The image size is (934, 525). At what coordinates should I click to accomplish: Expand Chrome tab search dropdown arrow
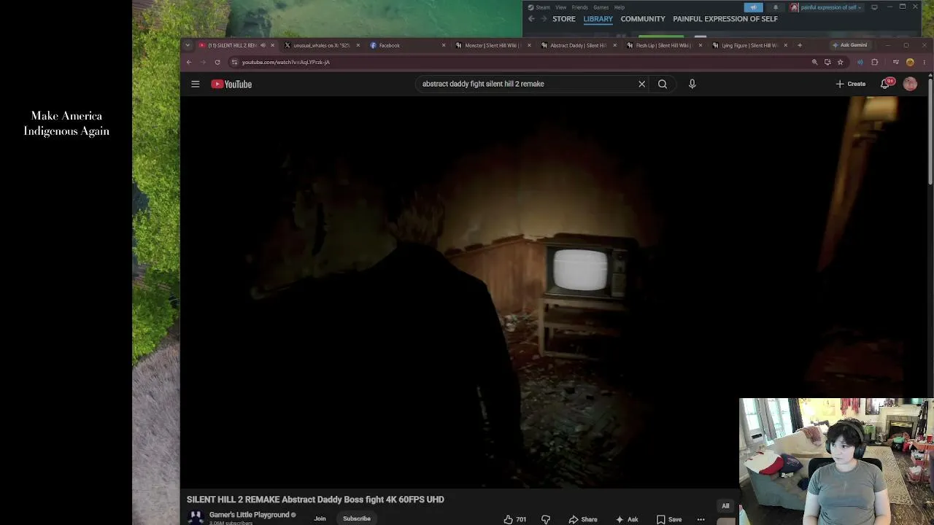coord(188,45)
